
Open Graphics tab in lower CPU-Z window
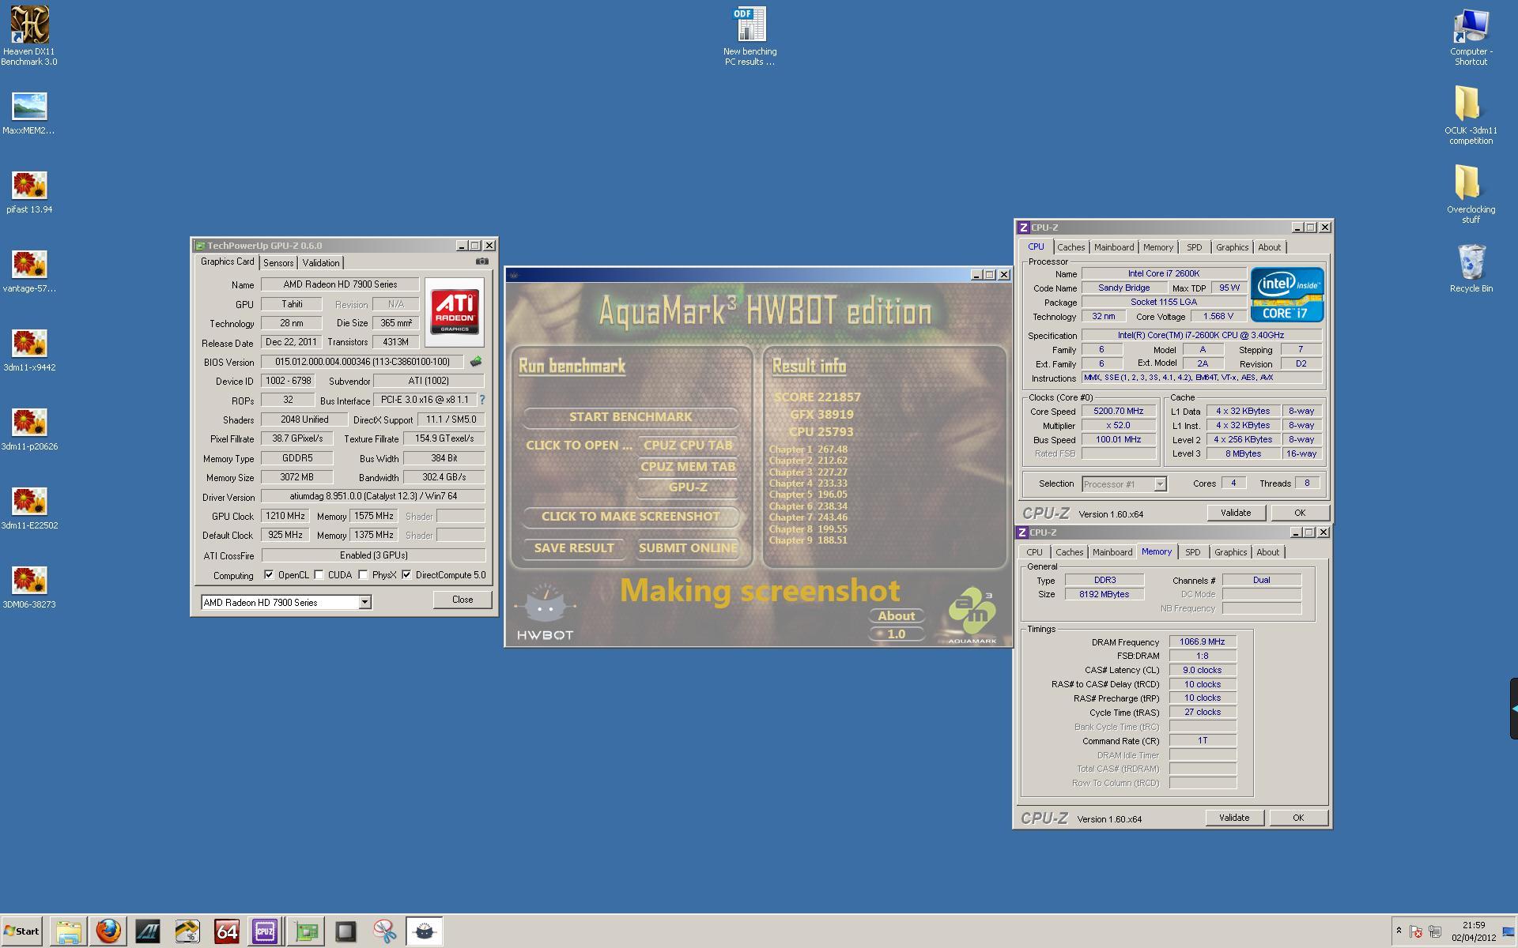tap(1230, 552)
